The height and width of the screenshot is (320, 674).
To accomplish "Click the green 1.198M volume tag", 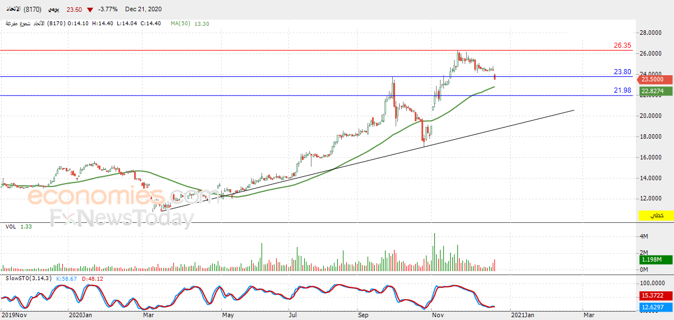I will pyautogui.click(x=655, y=260).
